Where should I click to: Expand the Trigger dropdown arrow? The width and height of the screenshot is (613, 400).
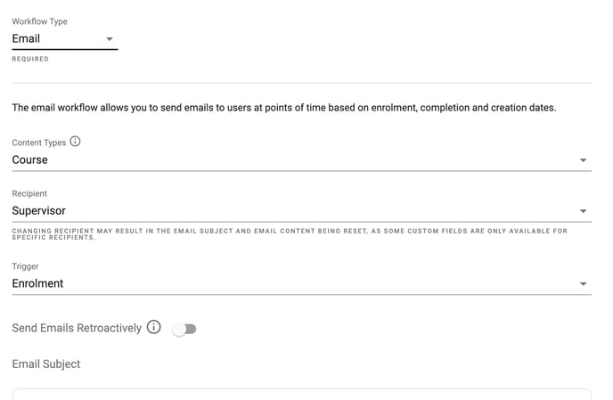coord(583,283)
